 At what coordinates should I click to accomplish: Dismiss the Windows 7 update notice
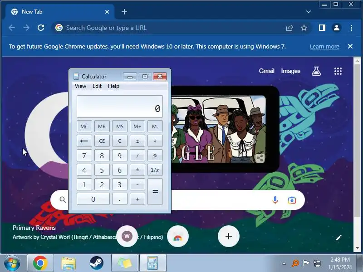point(350,46)
